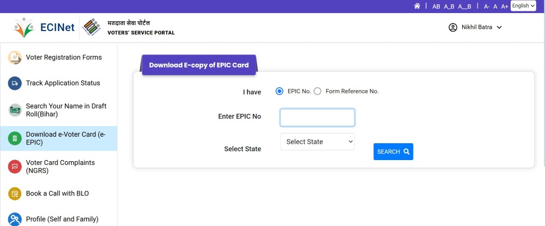Click the Search Draft Roll (Bihar) icon
Screen dimensions: 545x226
coord(15,110)
